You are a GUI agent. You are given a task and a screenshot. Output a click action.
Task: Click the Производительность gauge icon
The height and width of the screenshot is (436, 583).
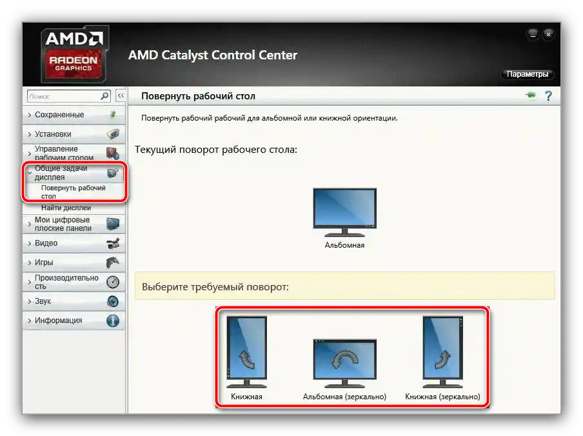113,282
